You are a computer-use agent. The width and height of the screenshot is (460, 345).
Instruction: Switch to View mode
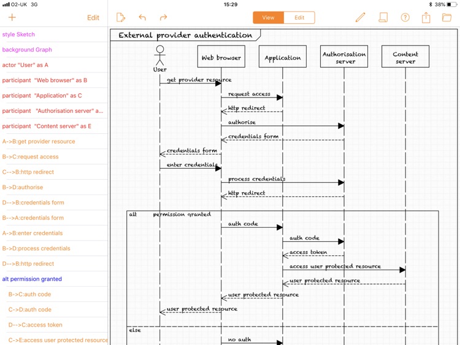(268, 18)
